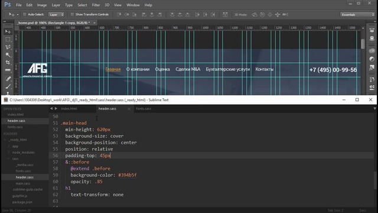Select the Ruler tool in toolbox
Screen dimensions: 378x213
point(8,70)
